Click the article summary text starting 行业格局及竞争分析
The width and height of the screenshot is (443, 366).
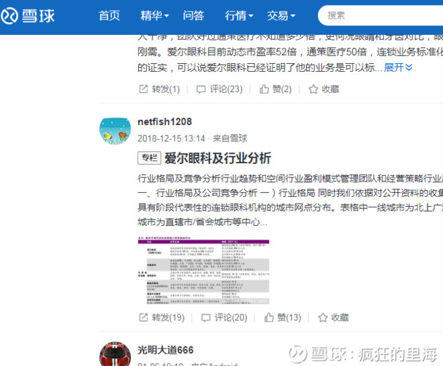point(290,200)
